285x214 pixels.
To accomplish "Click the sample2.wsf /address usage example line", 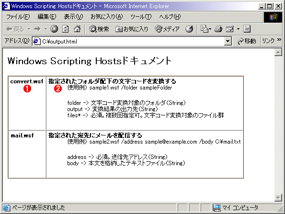I will coord(154,142).
